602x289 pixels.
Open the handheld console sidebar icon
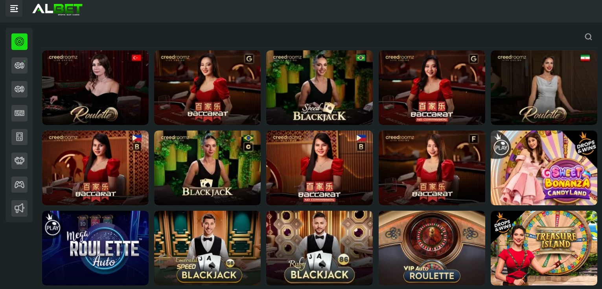[19, 137]
